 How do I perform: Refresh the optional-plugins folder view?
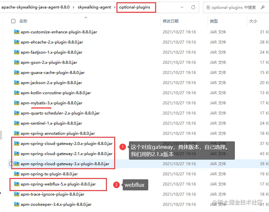click(193, 7)
